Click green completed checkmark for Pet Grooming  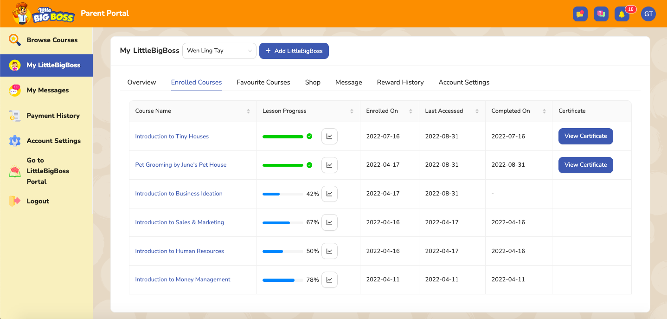pos(309,165)
